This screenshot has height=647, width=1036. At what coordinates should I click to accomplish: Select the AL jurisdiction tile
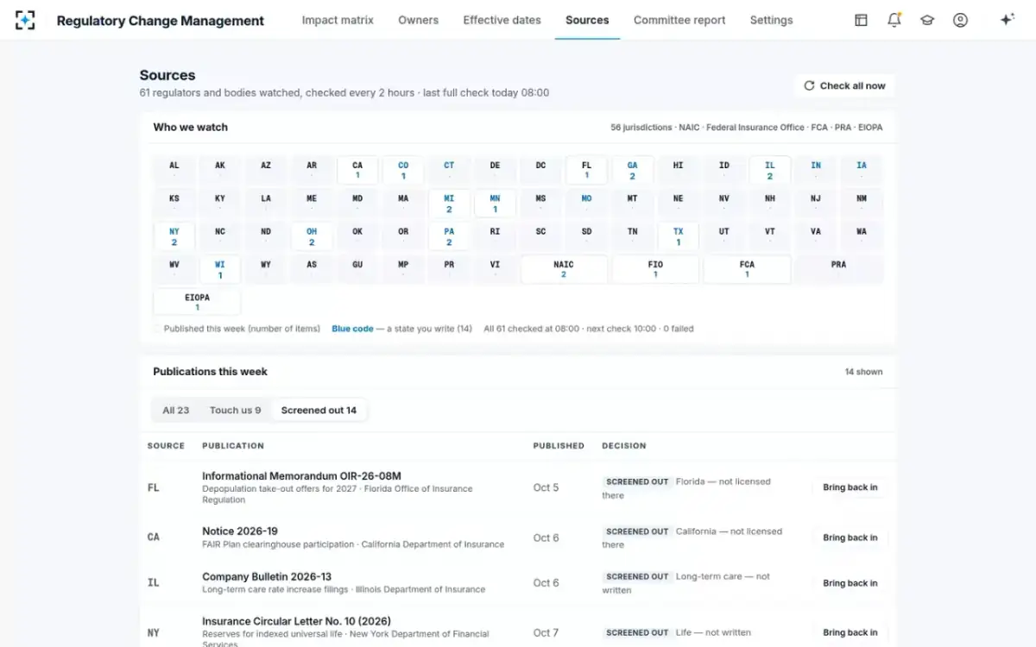tap(174, 170)
